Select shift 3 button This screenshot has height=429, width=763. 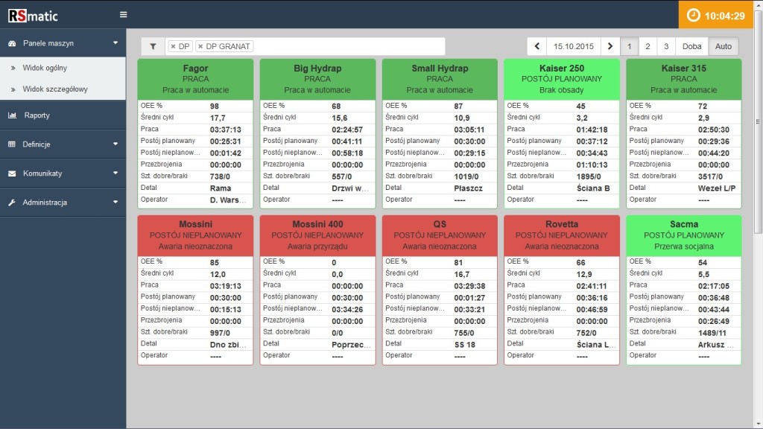pos(666,46)
